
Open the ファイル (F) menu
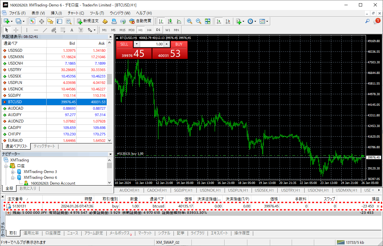tap(17, 13)
